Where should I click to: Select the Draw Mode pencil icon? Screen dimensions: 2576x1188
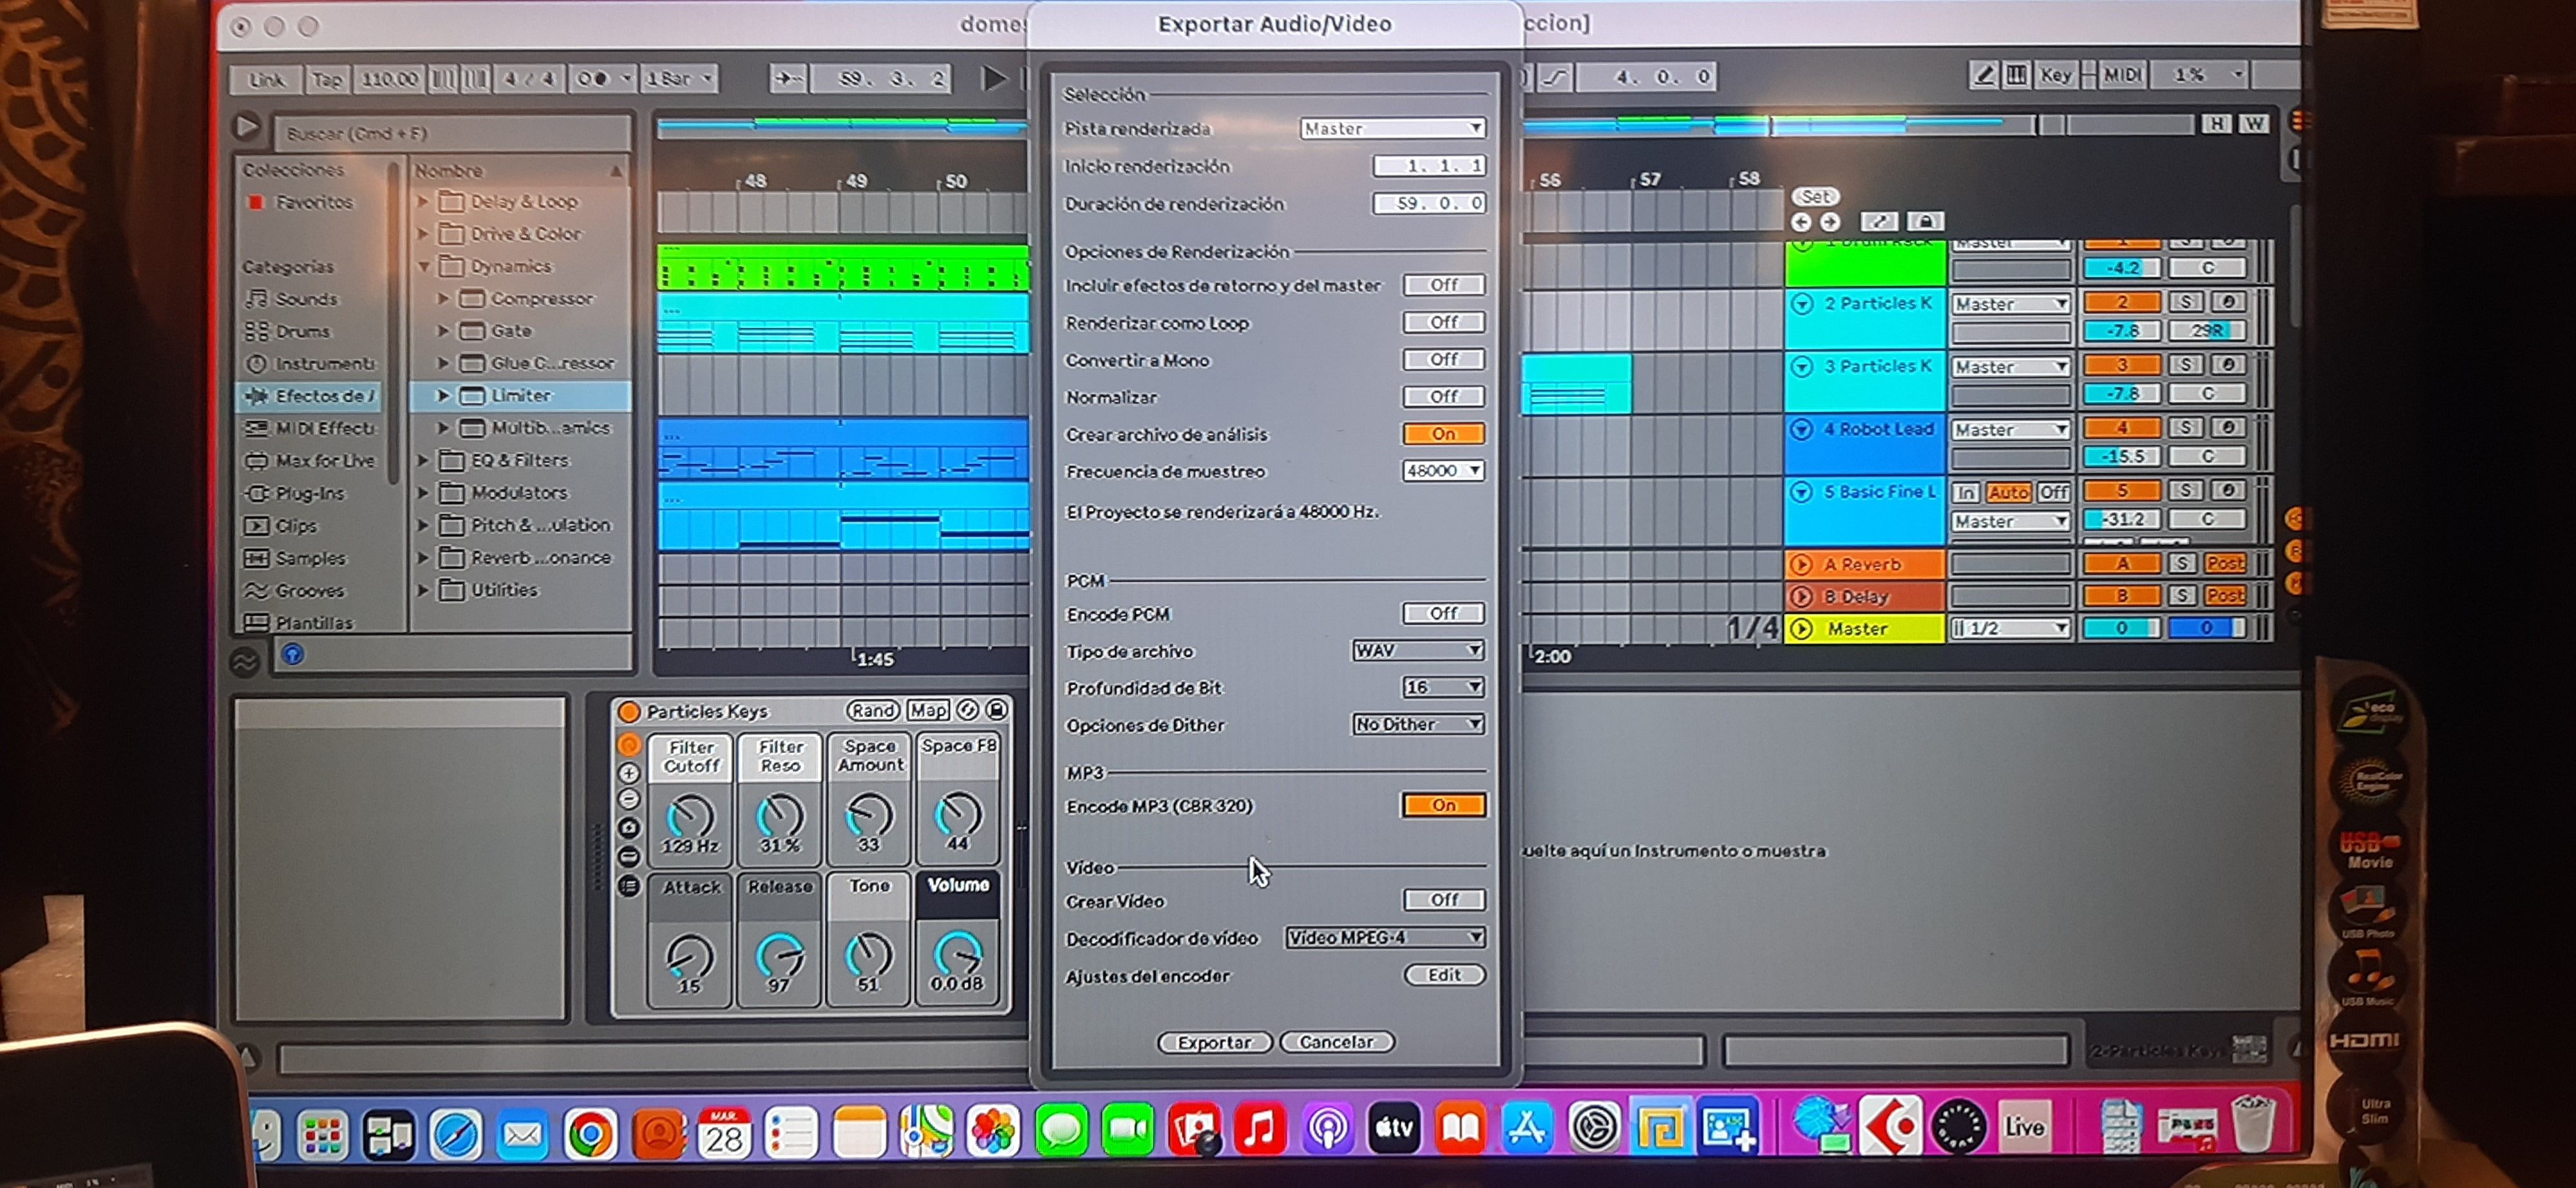pos(1983,75)
